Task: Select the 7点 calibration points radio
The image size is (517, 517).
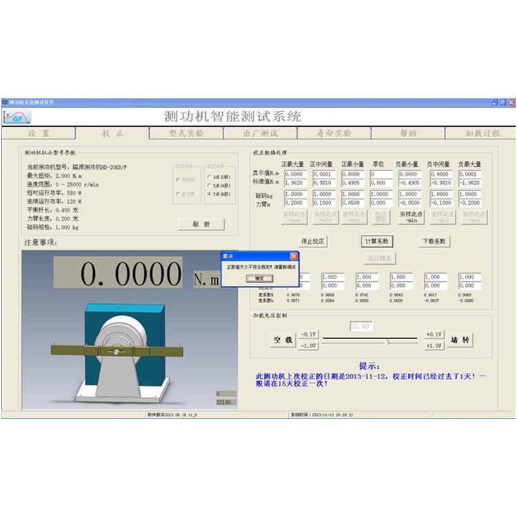Action: 209,194
